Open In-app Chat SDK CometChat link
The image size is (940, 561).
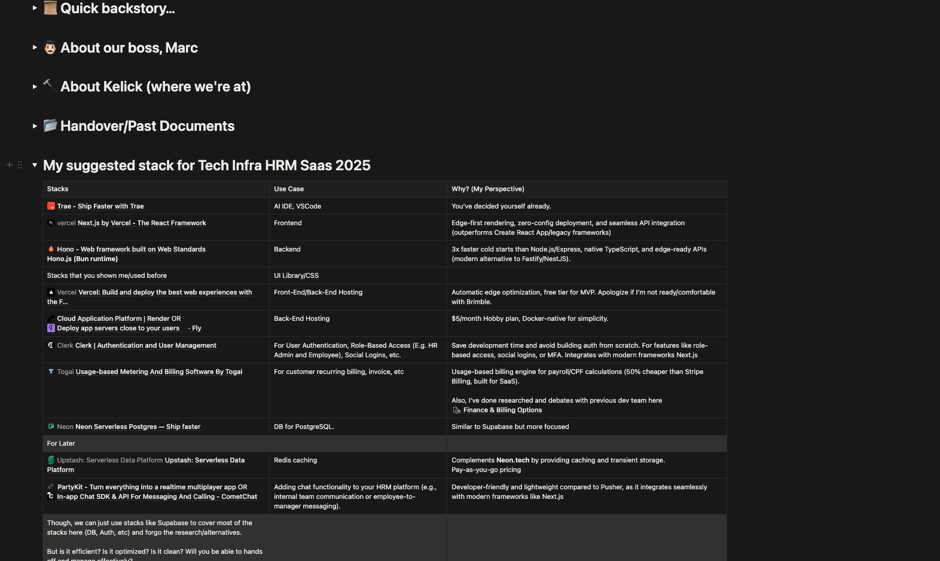tap(157, 496)
